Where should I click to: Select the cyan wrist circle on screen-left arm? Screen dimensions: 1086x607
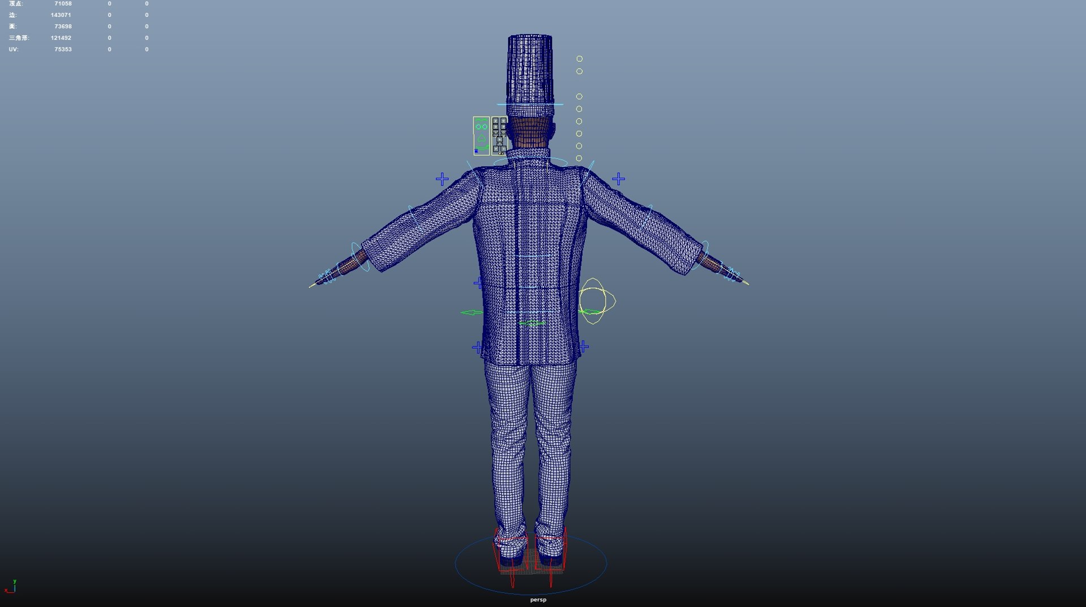360,257
